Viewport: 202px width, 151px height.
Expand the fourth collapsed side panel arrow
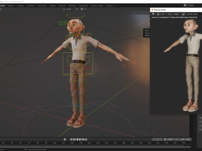point(200,130)
